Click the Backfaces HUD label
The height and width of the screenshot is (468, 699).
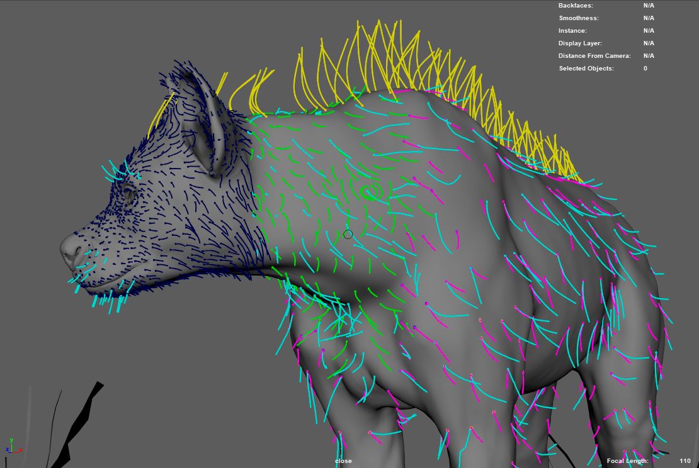click(x=576, y=5)
